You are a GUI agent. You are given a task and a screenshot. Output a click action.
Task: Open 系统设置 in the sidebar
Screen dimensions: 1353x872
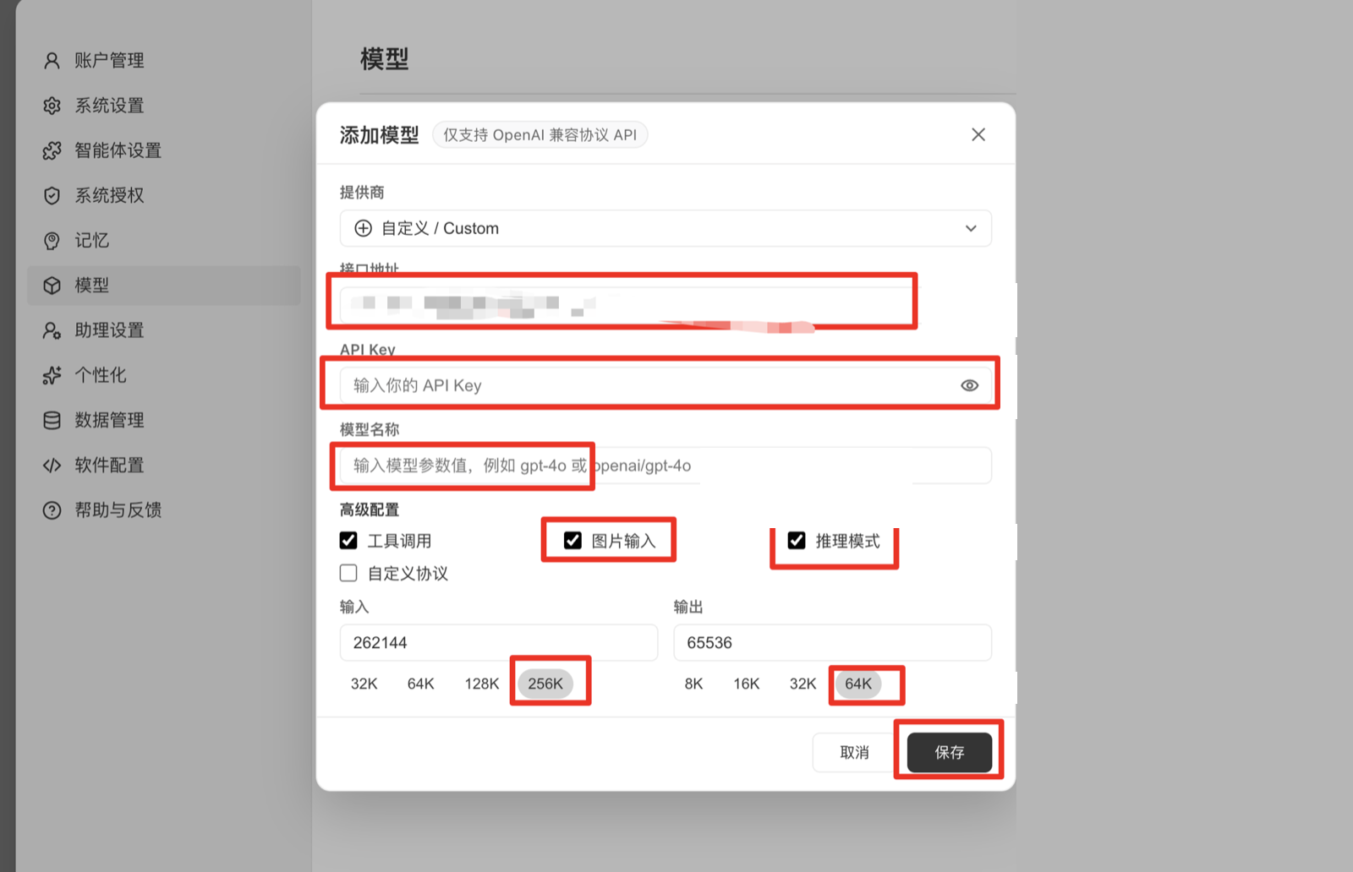[x=164, y=106]
